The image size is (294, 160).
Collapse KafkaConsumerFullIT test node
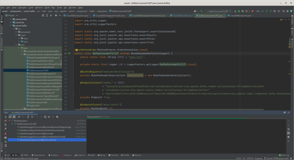point(12,124)
